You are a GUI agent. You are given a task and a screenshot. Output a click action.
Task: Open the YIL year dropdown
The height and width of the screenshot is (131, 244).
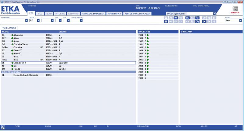click(x=52, y=20)
